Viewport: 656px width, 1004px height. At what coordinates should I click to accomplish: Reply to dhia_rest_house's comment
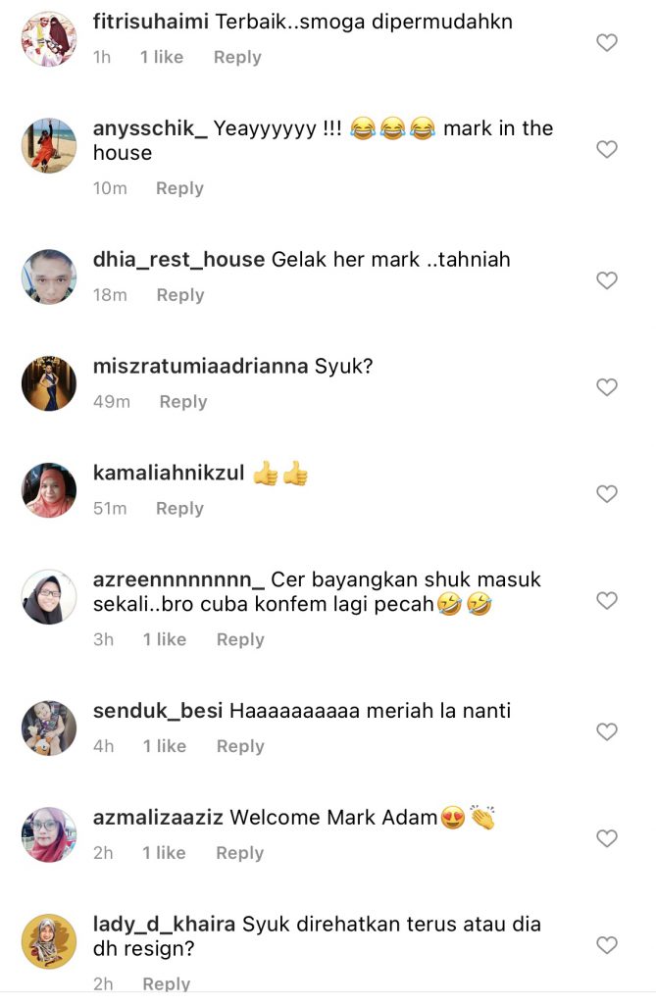(x=180, y=295)
